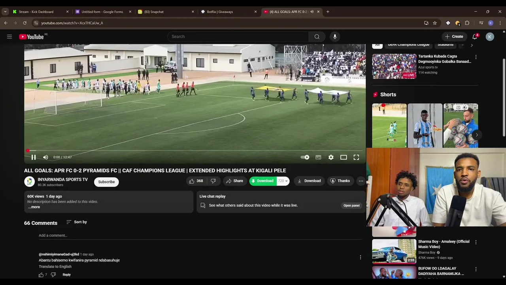Select UEFA Champions League chip
This screenshot has width=506, height=285.
pyautogui.click(x=408, y=45)
